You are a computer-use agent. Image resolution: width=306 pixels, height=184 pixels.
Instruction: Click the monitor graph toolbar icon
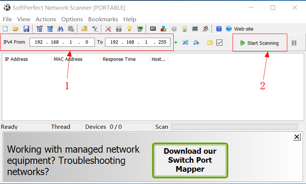pos(195,29)
